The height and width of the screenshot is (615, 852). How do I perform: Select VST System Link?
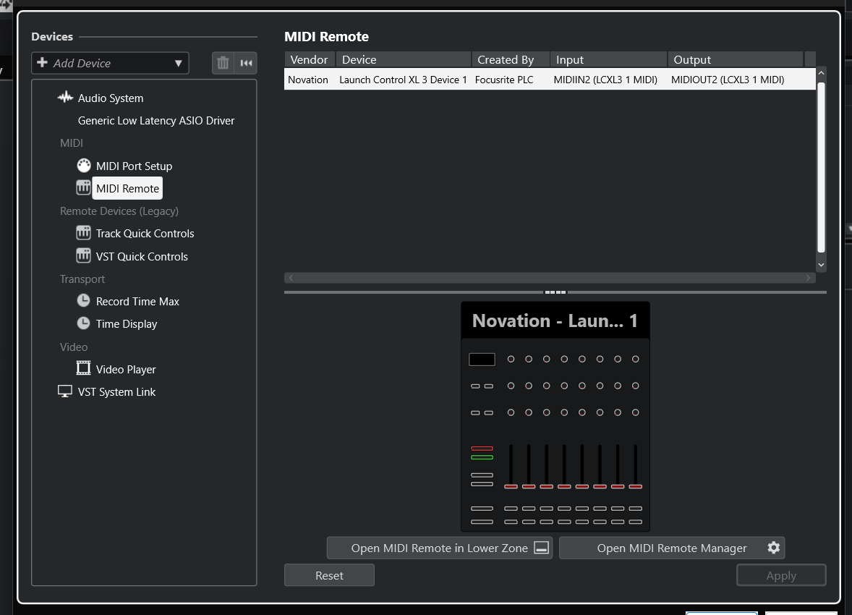[x=116, y=392]
